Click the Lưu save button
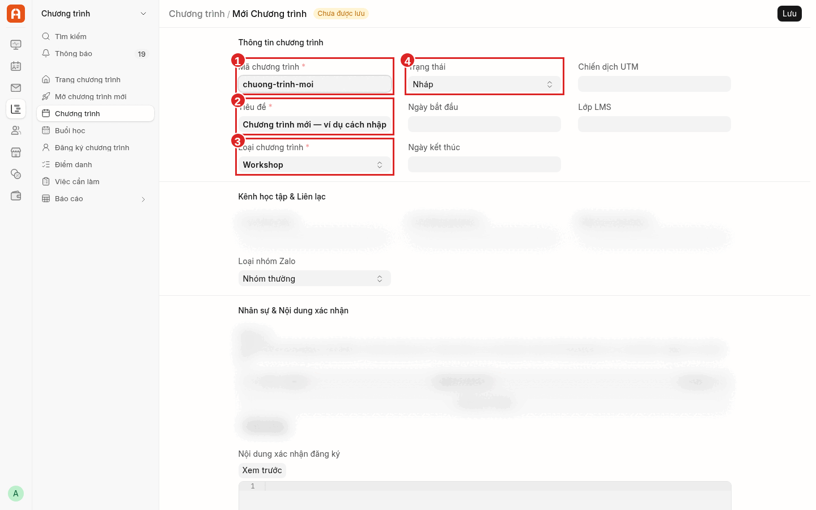This screenshot has width=816, height=510. click(x=789, y=14)
